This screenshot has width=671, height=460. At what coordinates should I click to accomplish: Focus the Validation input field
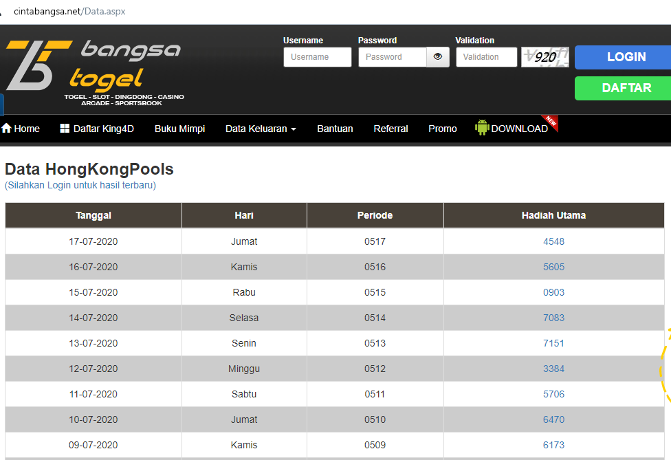coord(487,57)
